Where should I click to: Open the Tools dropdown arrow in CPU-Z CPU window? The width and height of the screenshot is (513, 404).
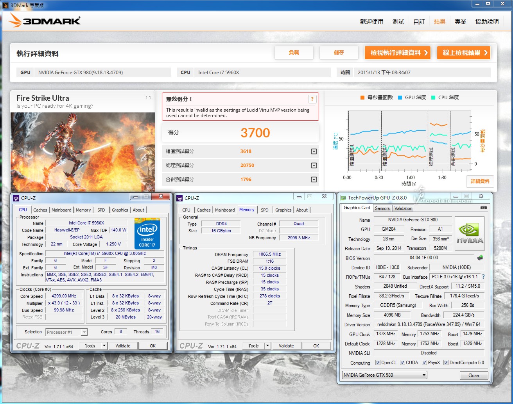[104, 346]
